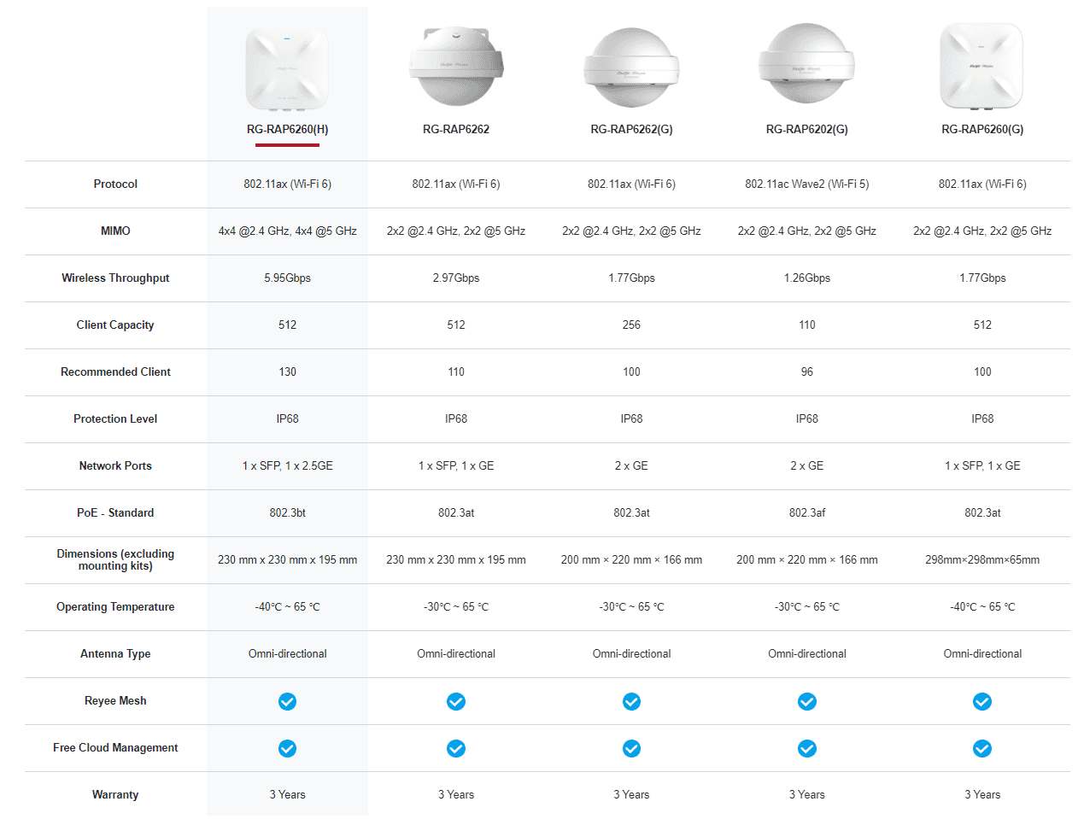
Task: Click the client capacity value 110 for RG-RAP6202(G)
Action: tap(807, 325)
